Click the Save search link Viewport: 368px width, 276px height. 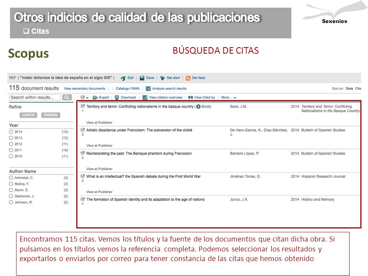coord(150,78)
